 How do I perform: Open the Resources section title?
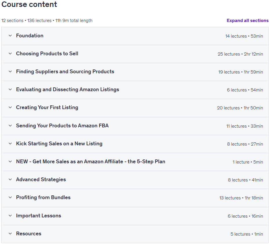coord(29,234)
